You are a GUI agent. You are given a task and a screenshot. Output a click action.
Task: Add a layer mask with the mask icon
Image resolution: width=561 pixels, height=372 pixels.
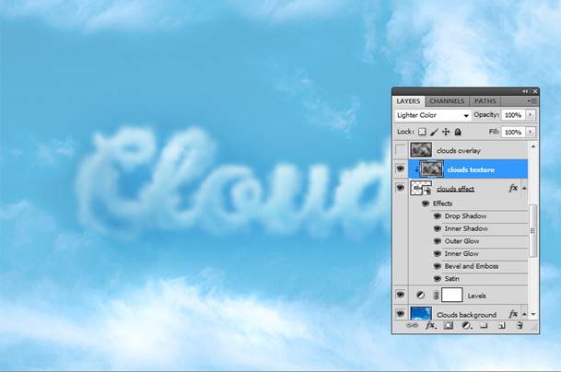click(449, 326)
